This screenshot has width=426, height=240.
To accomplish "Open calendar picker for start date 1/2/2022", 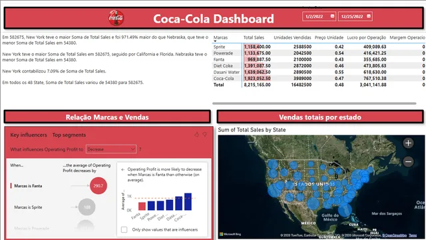I will [332, 16].
